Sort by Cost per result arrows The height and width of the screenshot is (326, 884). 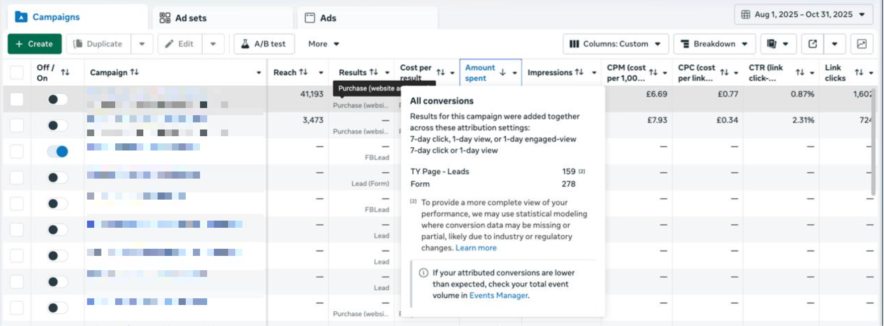coord(441,72)
